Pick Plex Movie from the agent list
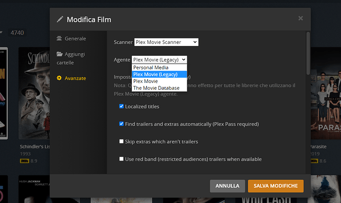 point(146,81)
